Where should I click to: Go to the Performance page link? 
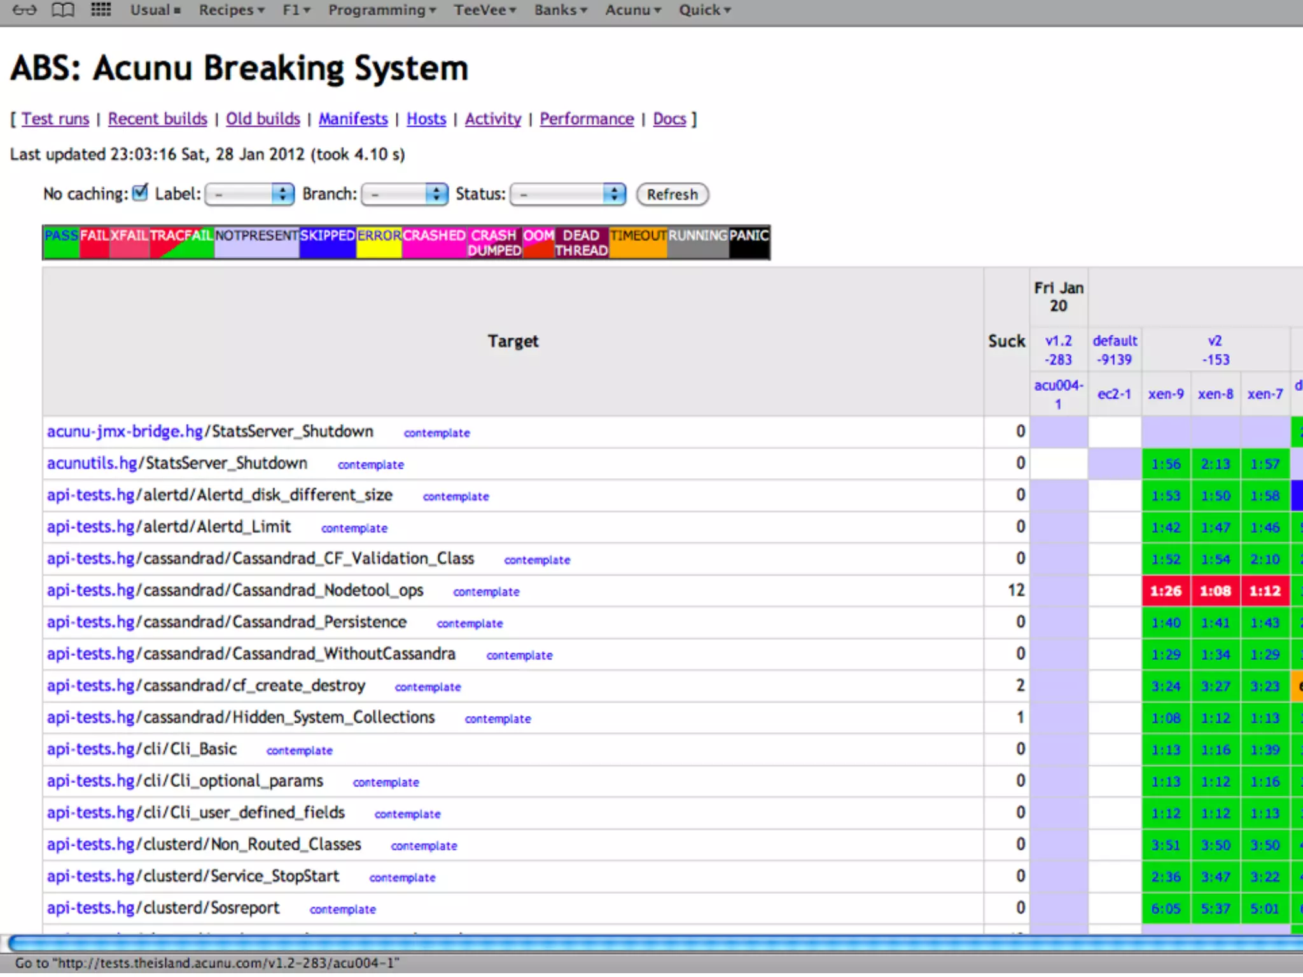point(587,119)
